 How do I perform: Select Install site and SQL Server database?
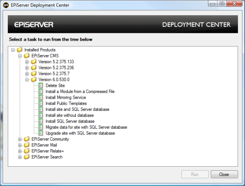click(77, 109)
